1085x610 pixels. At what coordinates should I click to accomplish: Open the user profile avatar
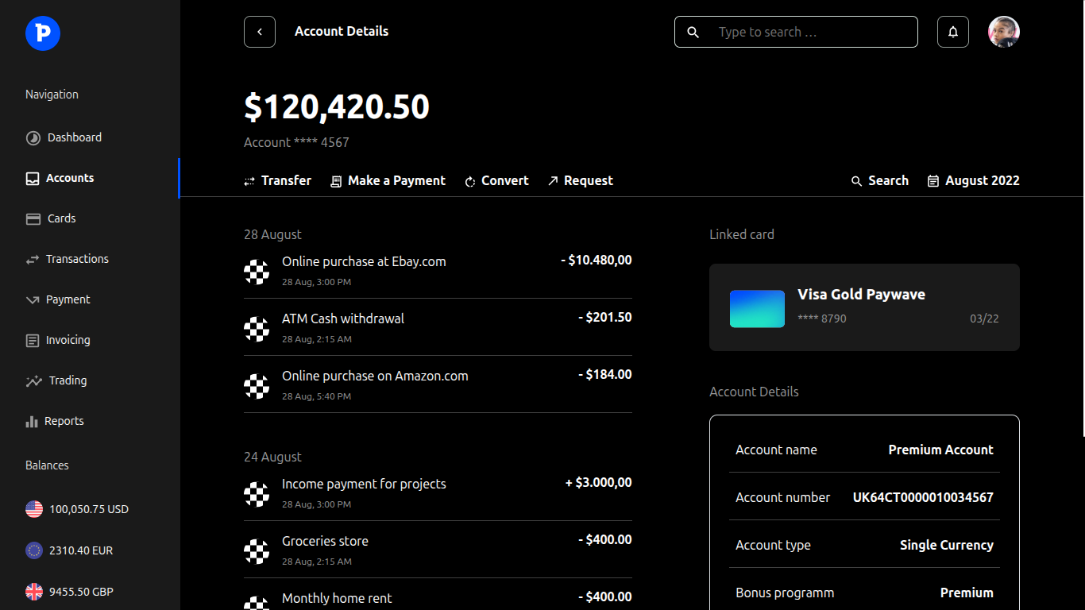1003,32
